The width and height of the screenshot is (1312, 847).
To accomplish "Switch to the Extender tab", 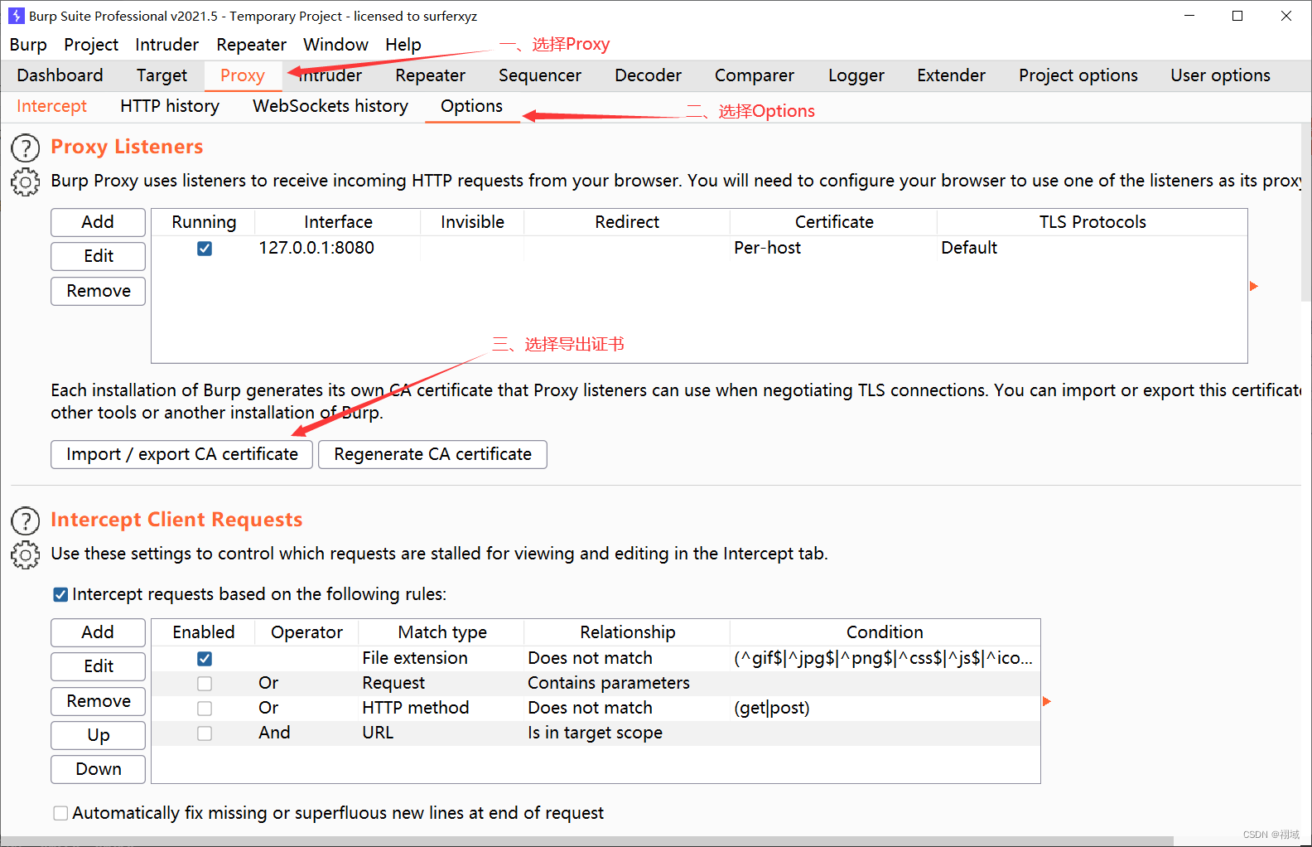I will (952, 75).
